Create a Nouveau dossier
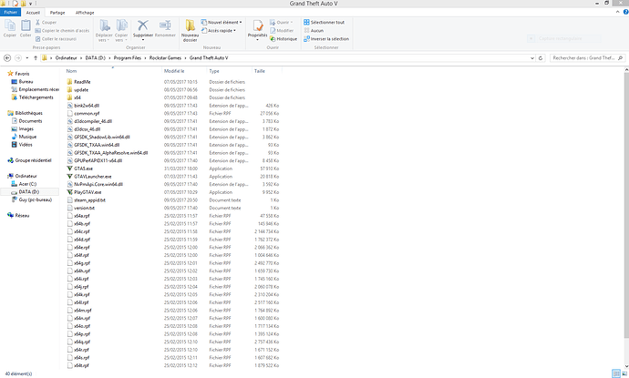This screenshot has height=378, width=629. point(190,31)
